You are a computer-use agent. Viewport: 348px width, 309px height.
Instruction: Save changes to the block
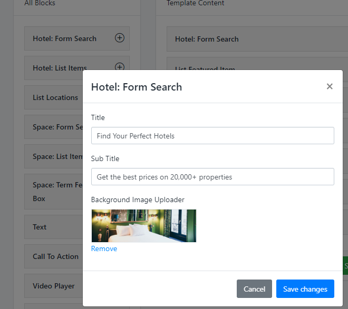[305, 289]
